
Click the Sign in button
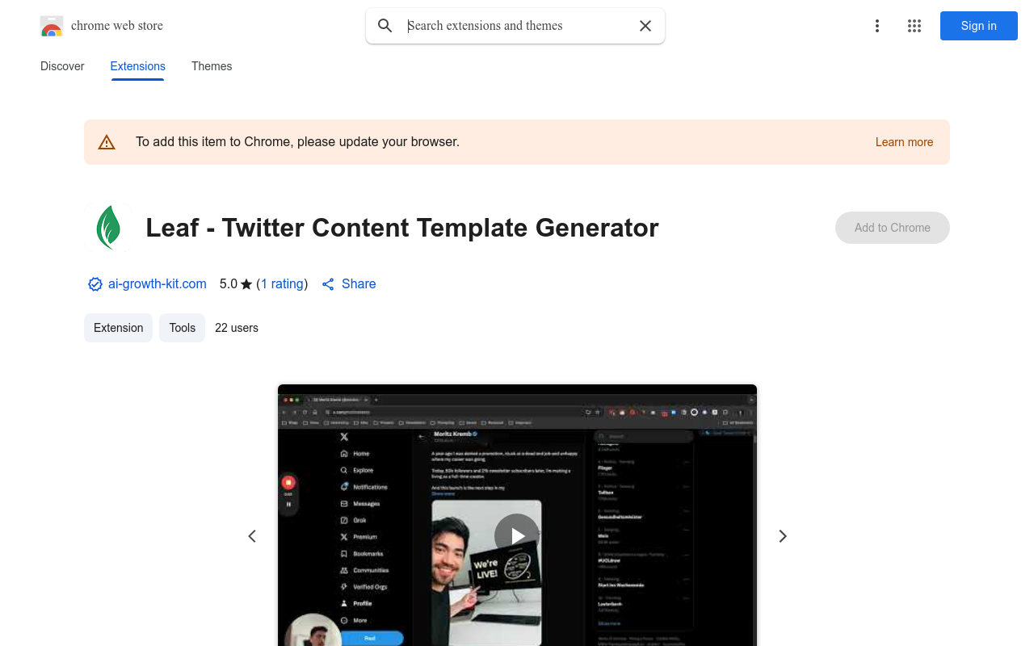coord(979,26)
